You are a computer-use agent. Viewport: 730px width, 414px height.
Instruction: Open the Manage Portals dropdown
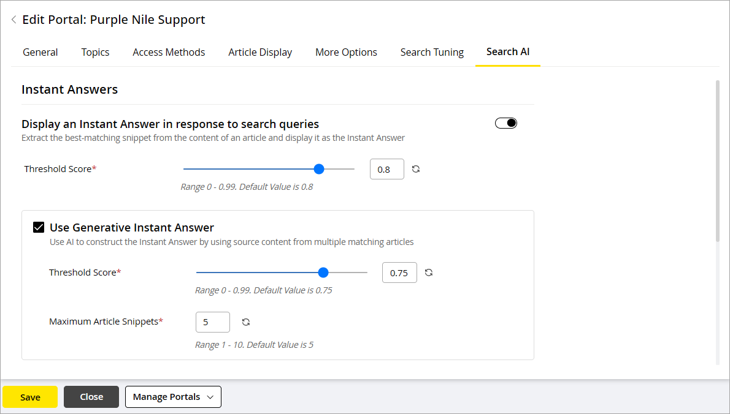click(172, 397)
